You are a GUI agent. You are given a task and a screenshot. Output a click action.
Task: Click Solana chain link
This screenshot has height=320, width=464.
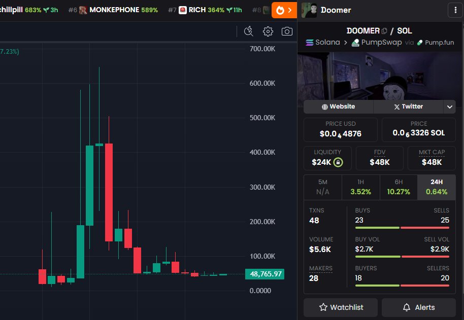323,43
